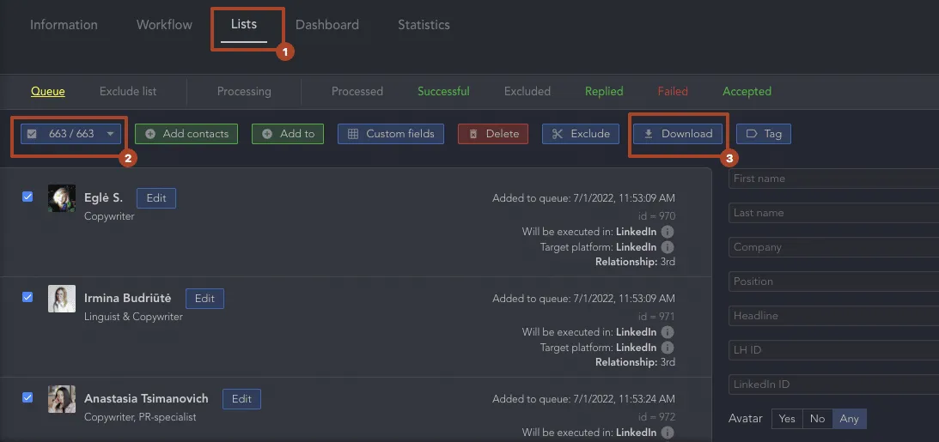Open info icon for Eglė S. Target platform
Viewport: 939px width, 442px height.
click(x=668, y=247)
